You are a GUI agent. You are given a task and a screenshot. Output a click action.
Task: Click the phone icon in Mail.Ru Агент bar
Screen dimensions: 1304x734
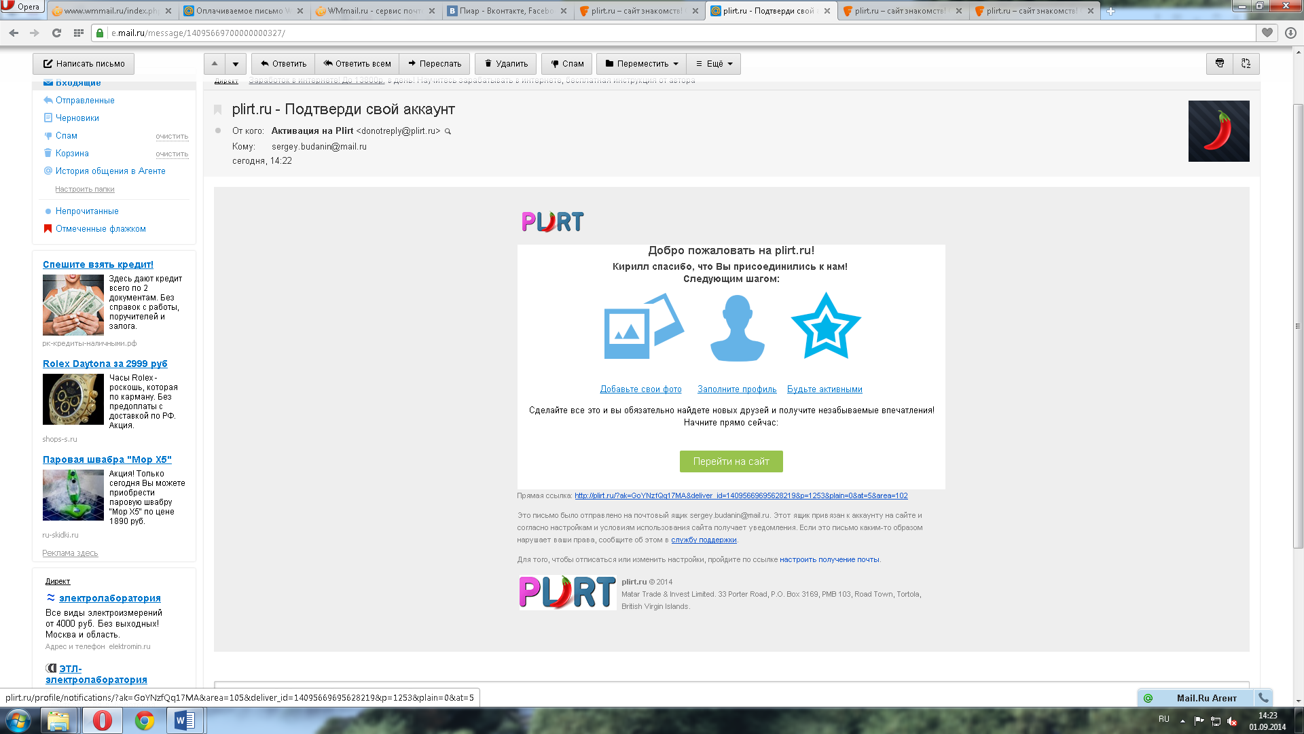[1263, 697]
